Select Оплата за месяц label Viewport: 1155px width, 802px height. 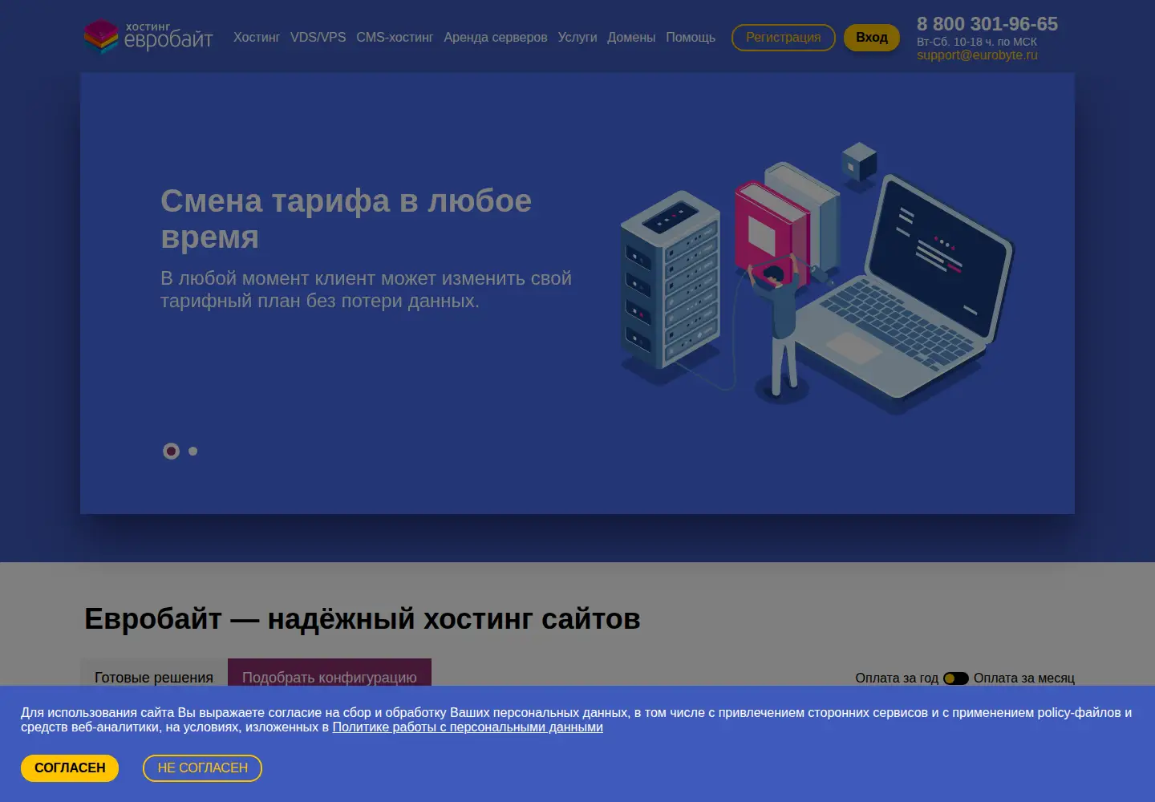tap(1024, 678)
